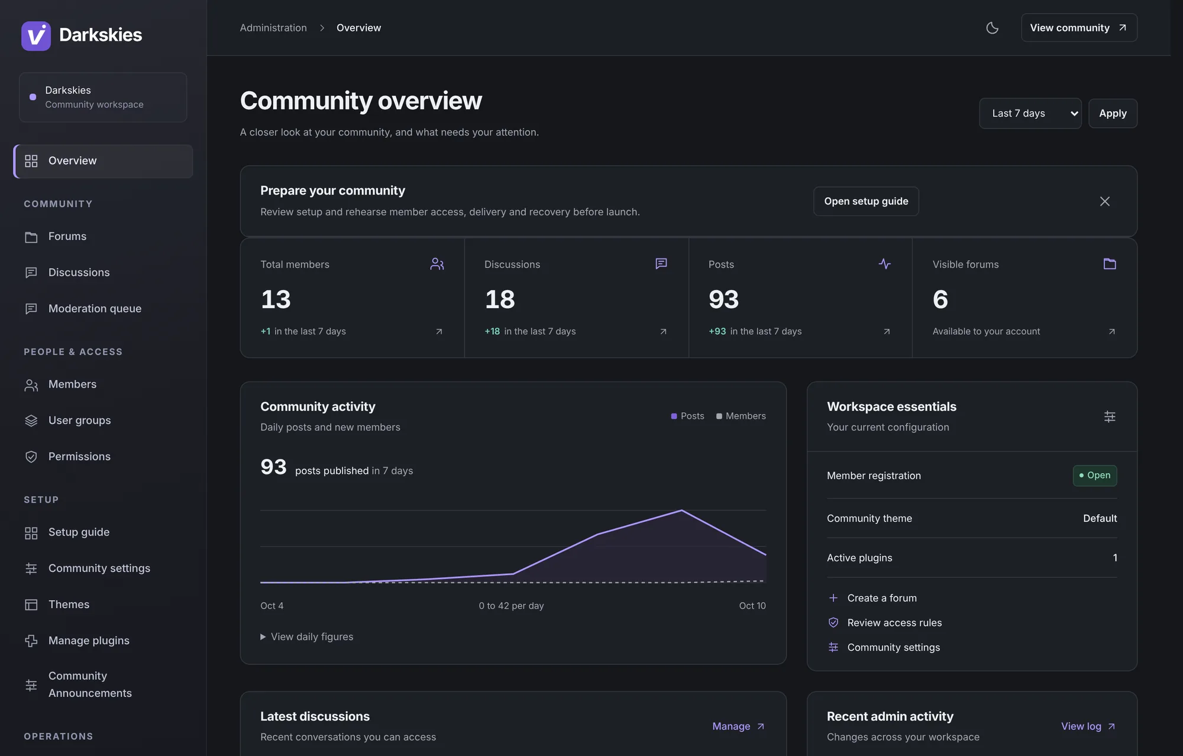Open the Darkskies Community workspace switcher
The image size is (1183, 756).
click(103, 98)
